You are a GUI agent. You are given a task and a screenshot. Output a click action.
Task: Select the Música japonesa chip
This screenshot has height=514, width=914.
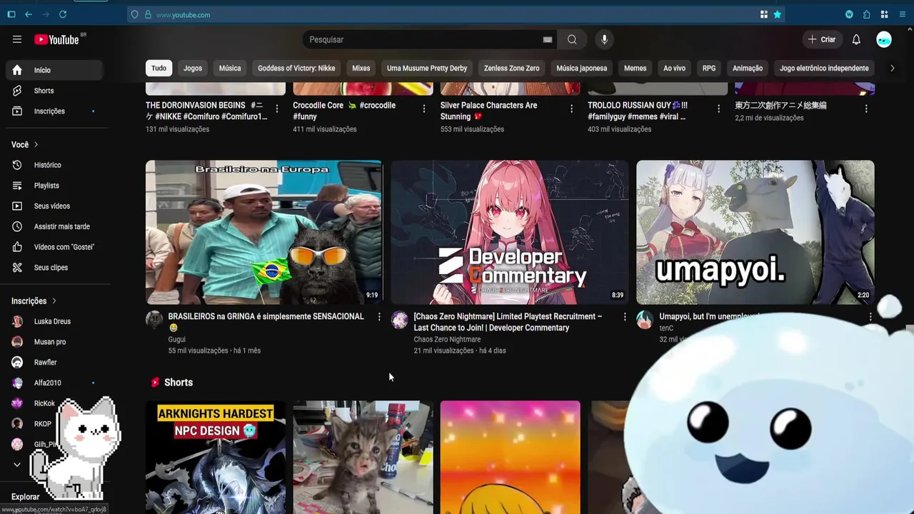click(582, 69)
